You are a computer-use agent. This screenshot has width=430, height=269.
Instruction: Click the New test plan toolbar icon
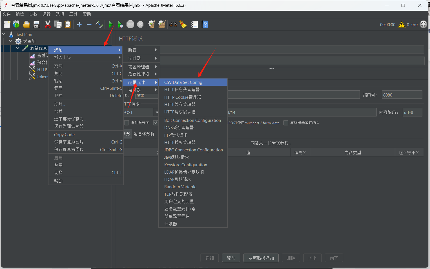tap(7, 24)
